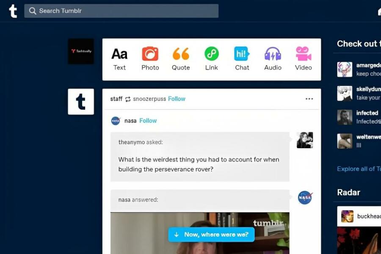Create a new Quote post
381x254 pixels.
click(x=181, y=59)
